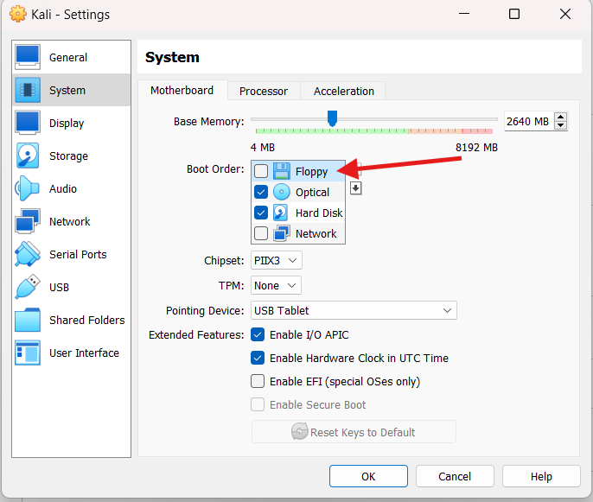
Task: Click the Base Memory 2640 MB field
Action: (529, 121)
